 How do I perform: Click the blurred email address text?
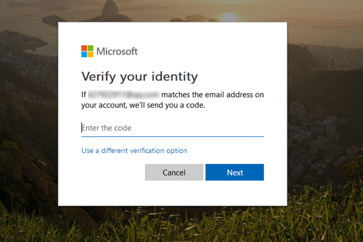click(x=124, y=95)
